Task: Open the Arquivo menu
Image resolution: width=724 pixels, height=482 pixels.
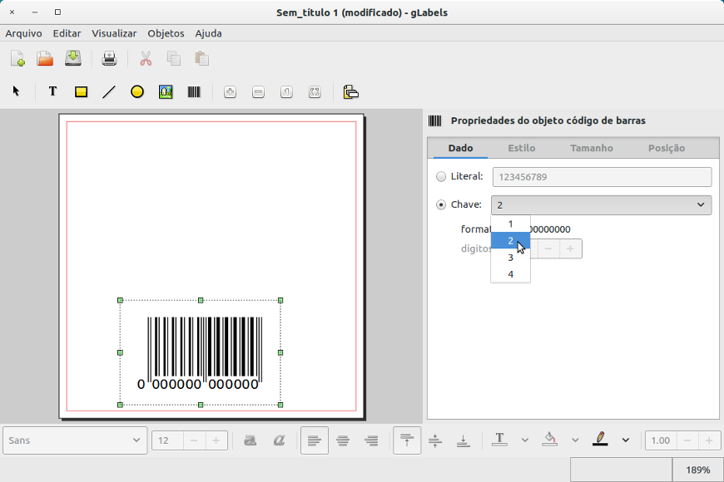Action: point(23,34)
